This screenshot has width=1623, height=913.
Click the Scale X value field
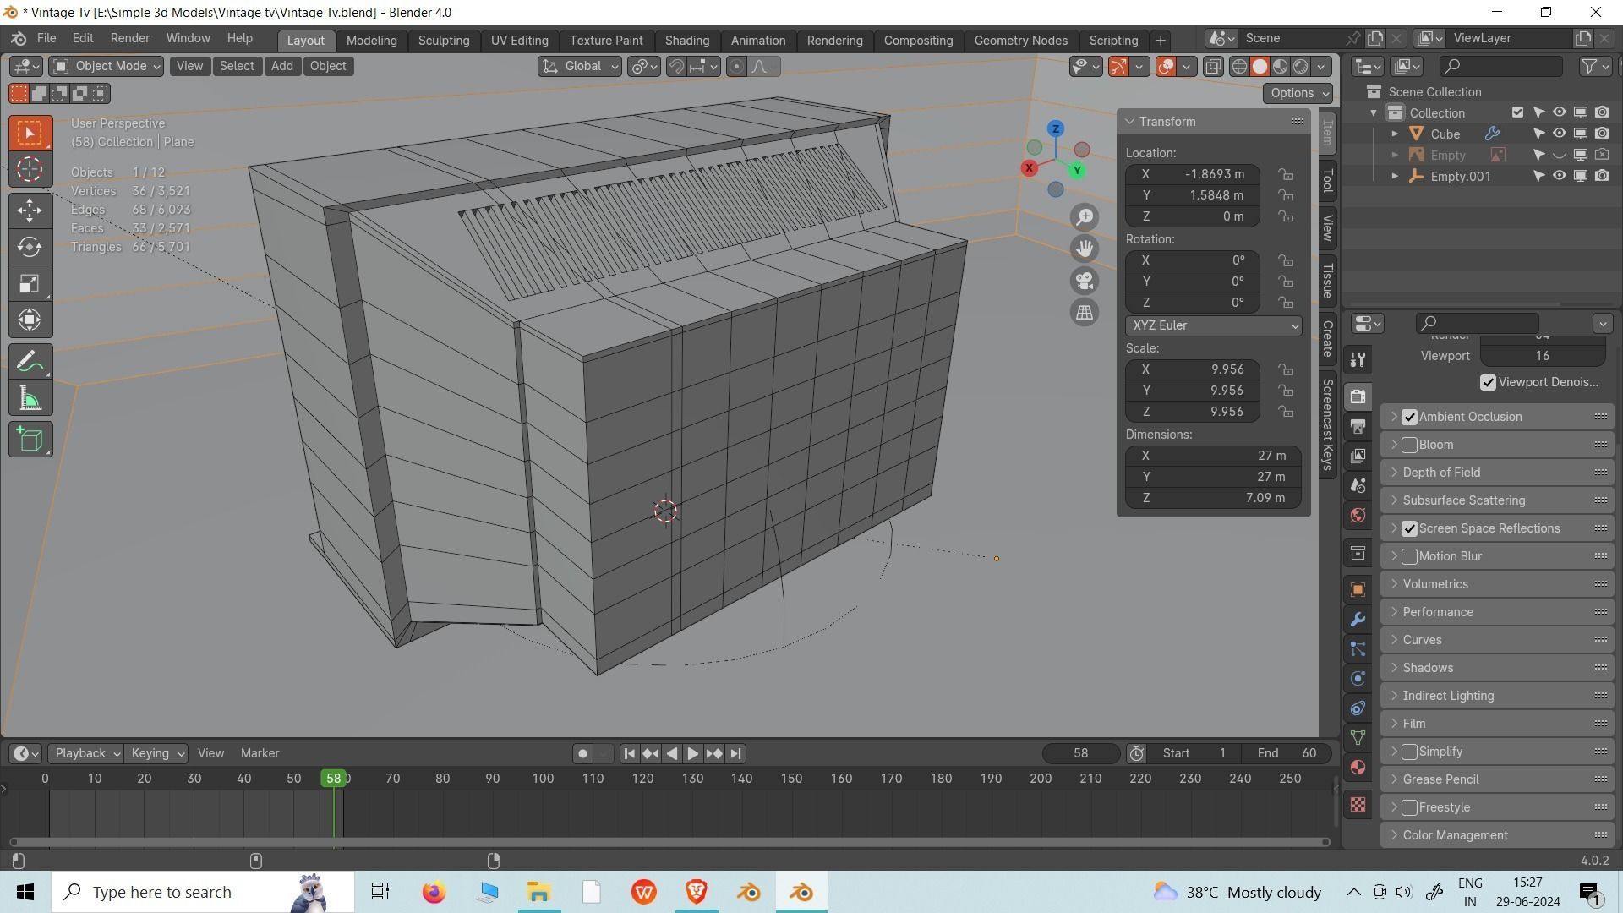click(1193, 369)
